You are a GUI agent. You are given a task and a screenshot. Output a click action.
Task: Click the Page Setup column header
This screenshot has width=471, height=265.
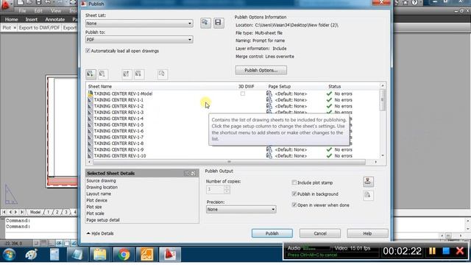[x=279, y=87]
